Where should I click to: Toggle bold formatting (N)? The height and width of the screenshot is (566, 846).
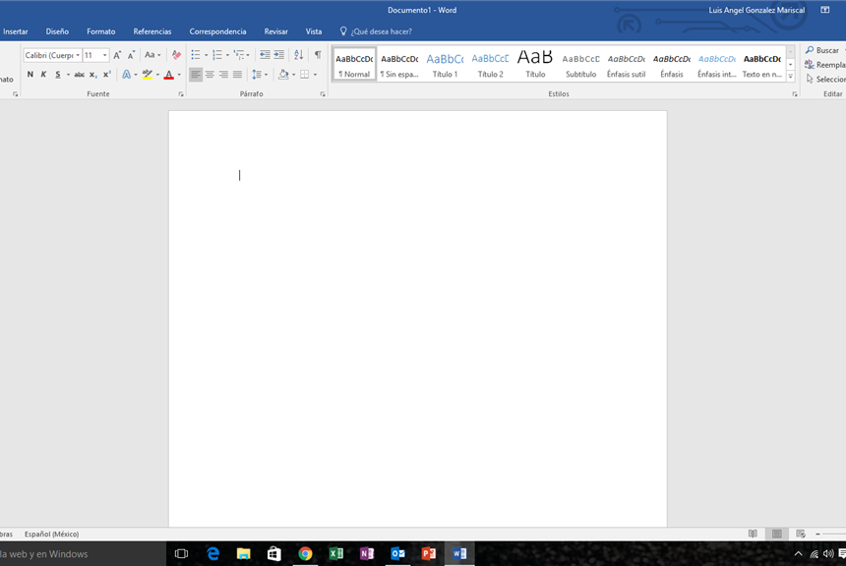(x=30, y=75)
